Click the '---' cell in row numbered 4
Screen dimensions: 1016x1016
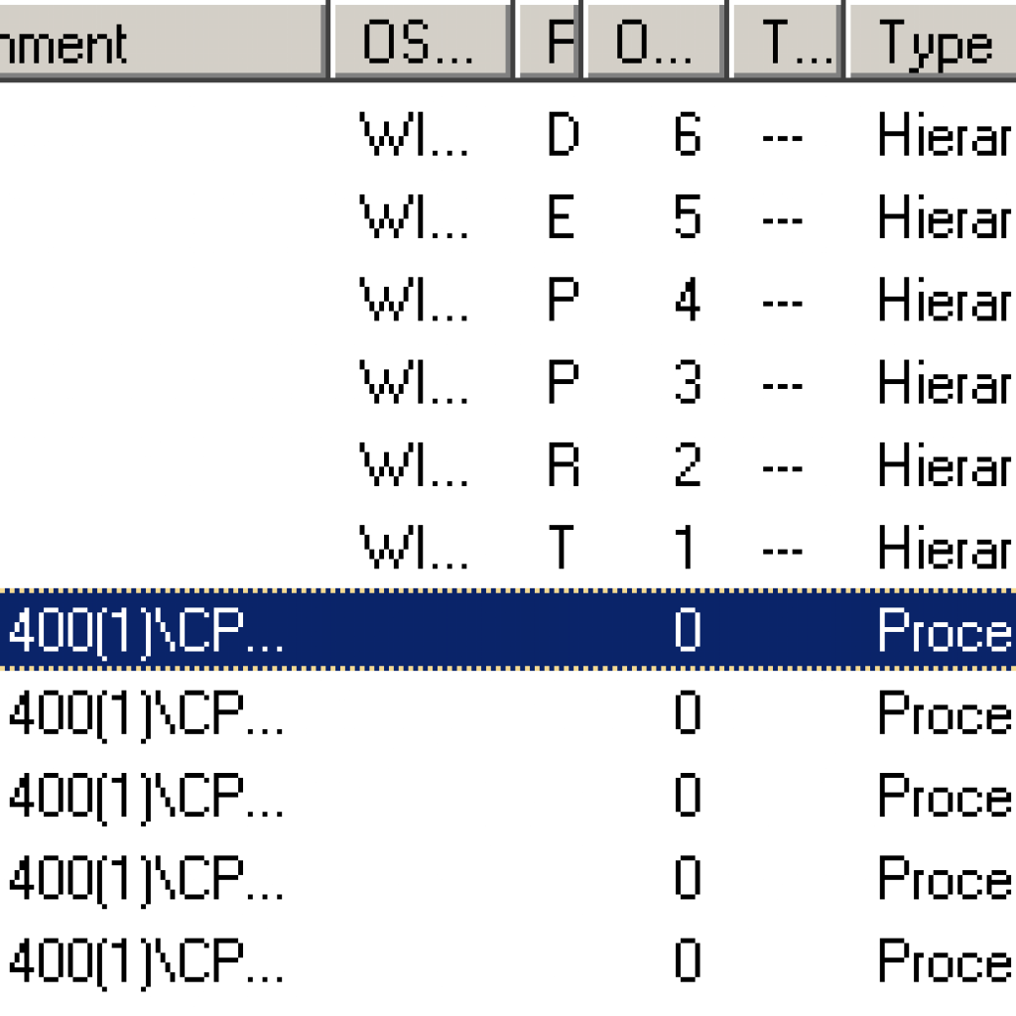pyautogui.click(x=783, y=304)
